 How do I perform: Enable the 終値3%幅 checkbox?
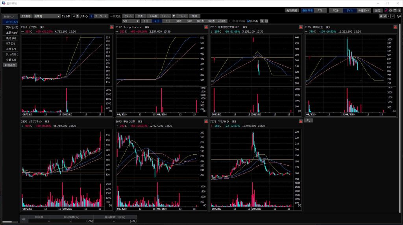click(231, 21)
